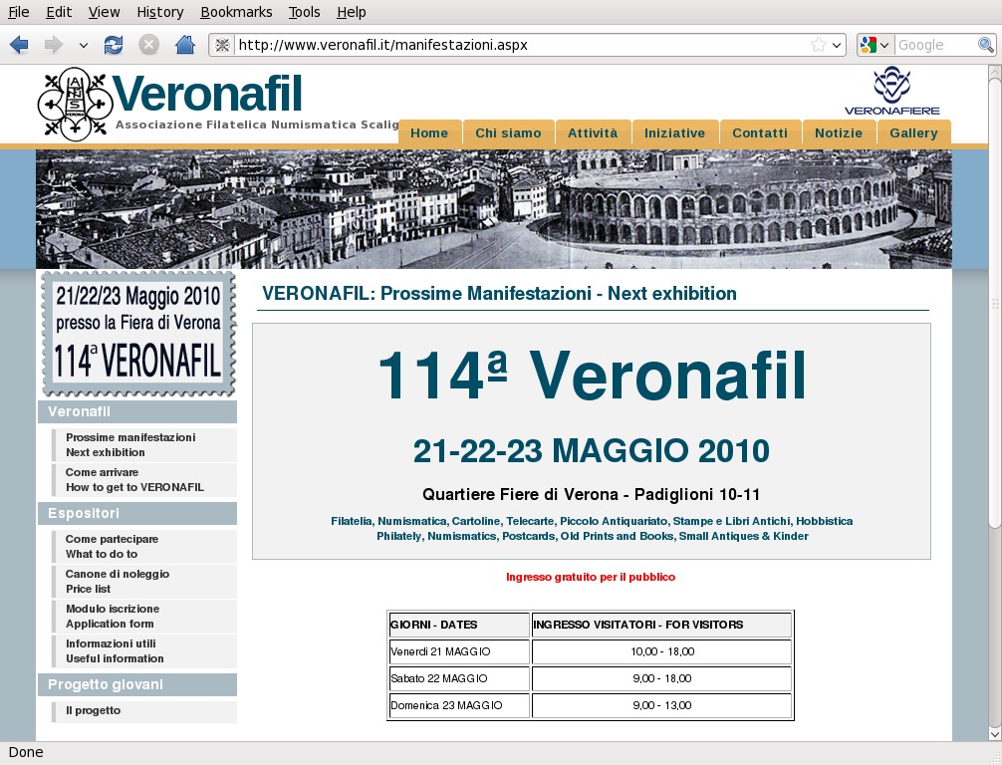1002x765 pixels.
Task: Click the Sabato 22 MAGGIO cell
Action: pyautogui.click(x=459, y=678)
